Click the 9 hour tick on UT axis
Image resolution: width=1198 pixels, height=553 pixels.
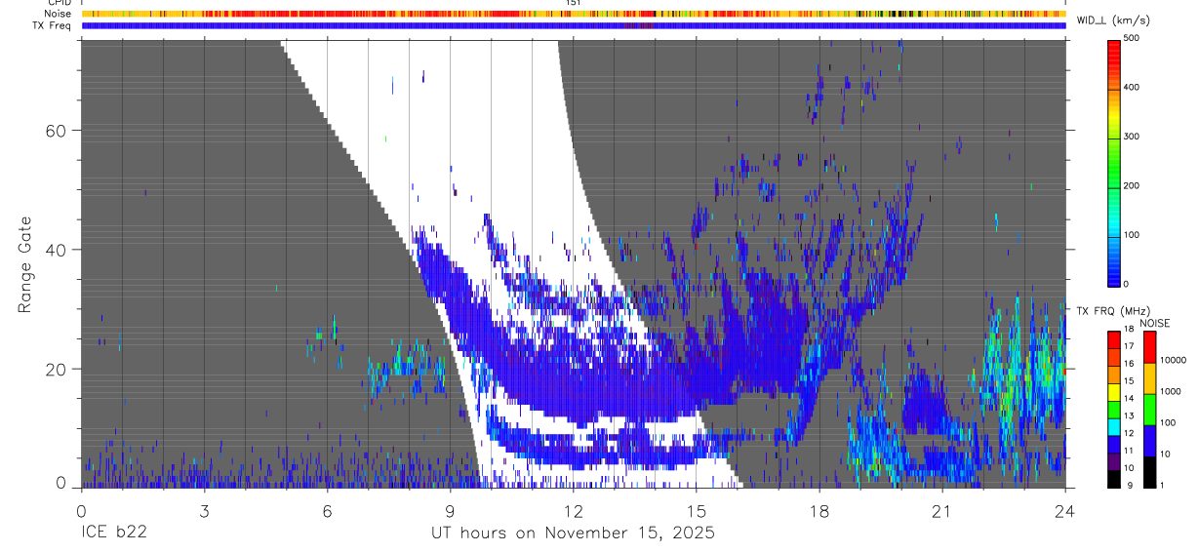coord(450,510)
